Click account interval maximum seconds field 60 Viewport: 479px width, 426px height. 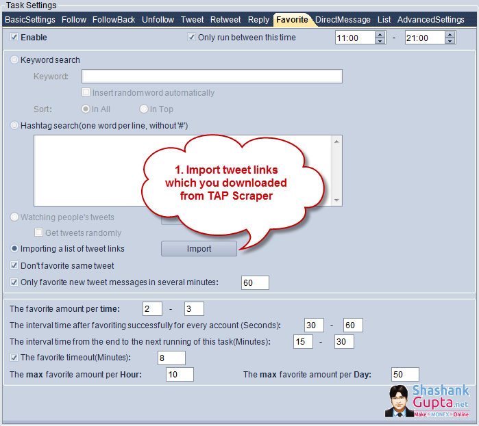tap(353, 325)
